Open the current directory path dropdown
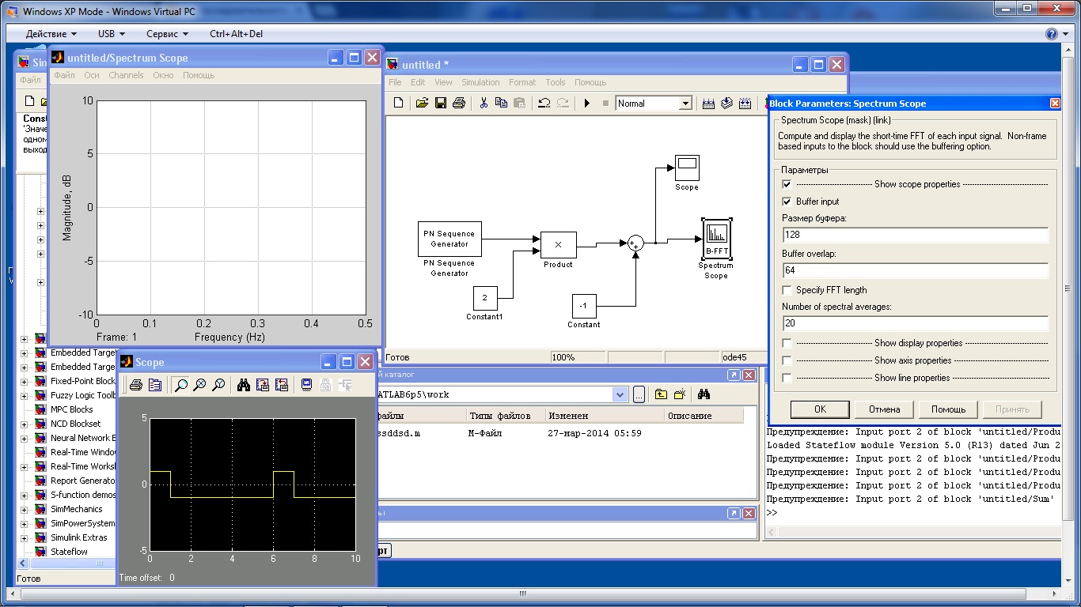The image size is (1081, 607). tap(620, 394)
